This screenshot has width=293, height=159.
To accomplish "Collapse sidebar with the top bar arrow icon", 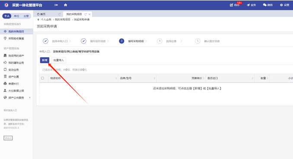I will pos(56,5).
